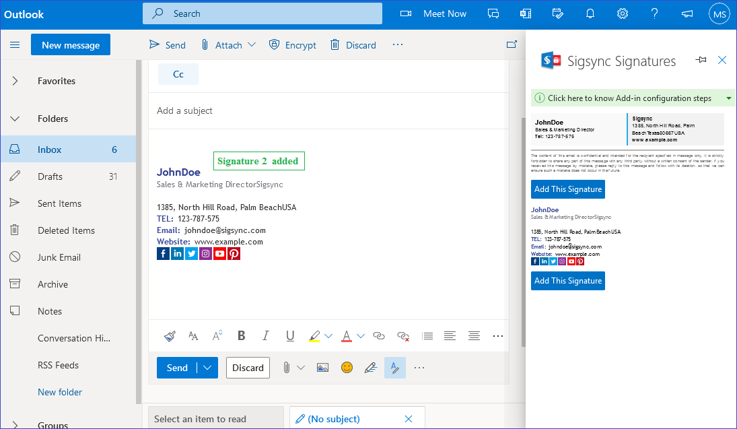Screen dimensions: 737x429
Task: Click the font color swatch button
Action: [x=346, y=335]
